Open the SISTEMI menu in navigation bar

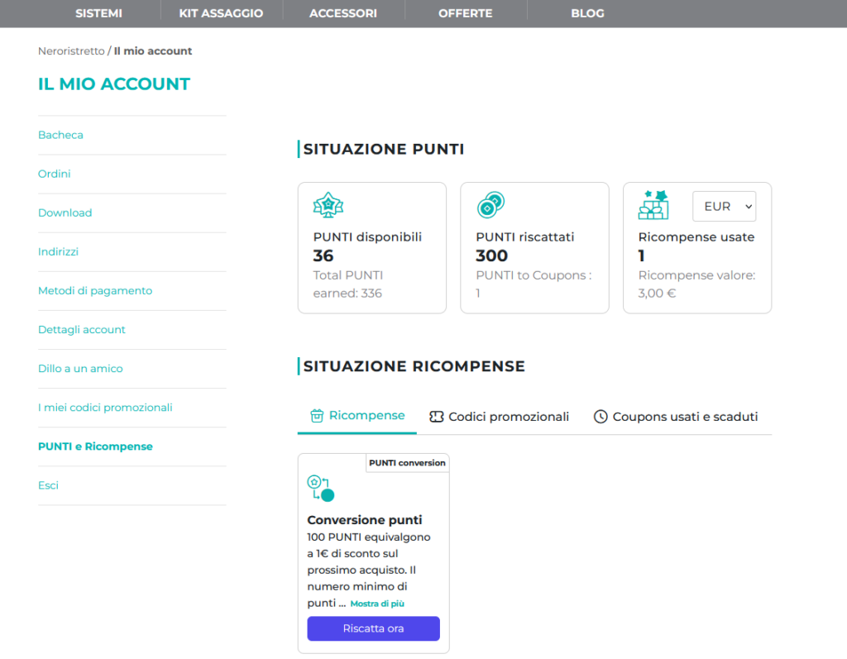click(x=98, y=13)
